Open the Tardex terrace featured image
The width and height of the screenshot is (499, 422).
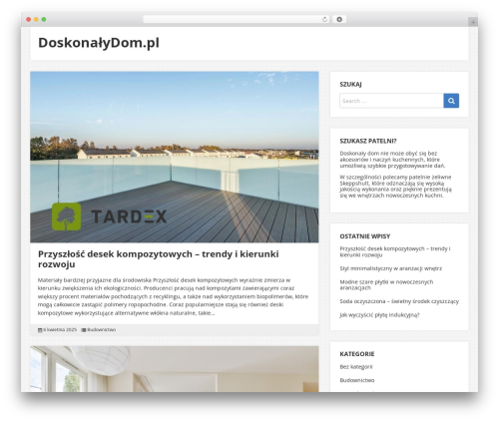pos(175,157)
